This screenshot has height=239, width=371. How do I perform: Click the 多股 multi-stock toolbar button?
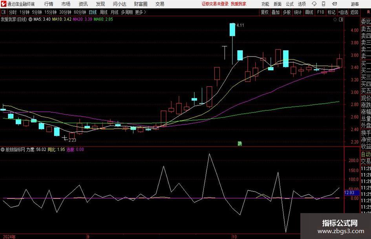point(287,12)
